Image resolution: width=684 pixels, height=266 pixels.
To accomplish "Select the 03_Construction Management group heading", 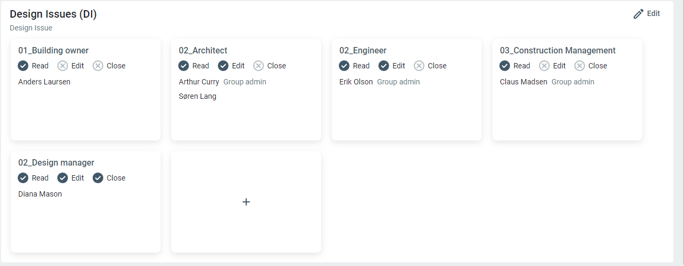I will click(x=558, y=51).
